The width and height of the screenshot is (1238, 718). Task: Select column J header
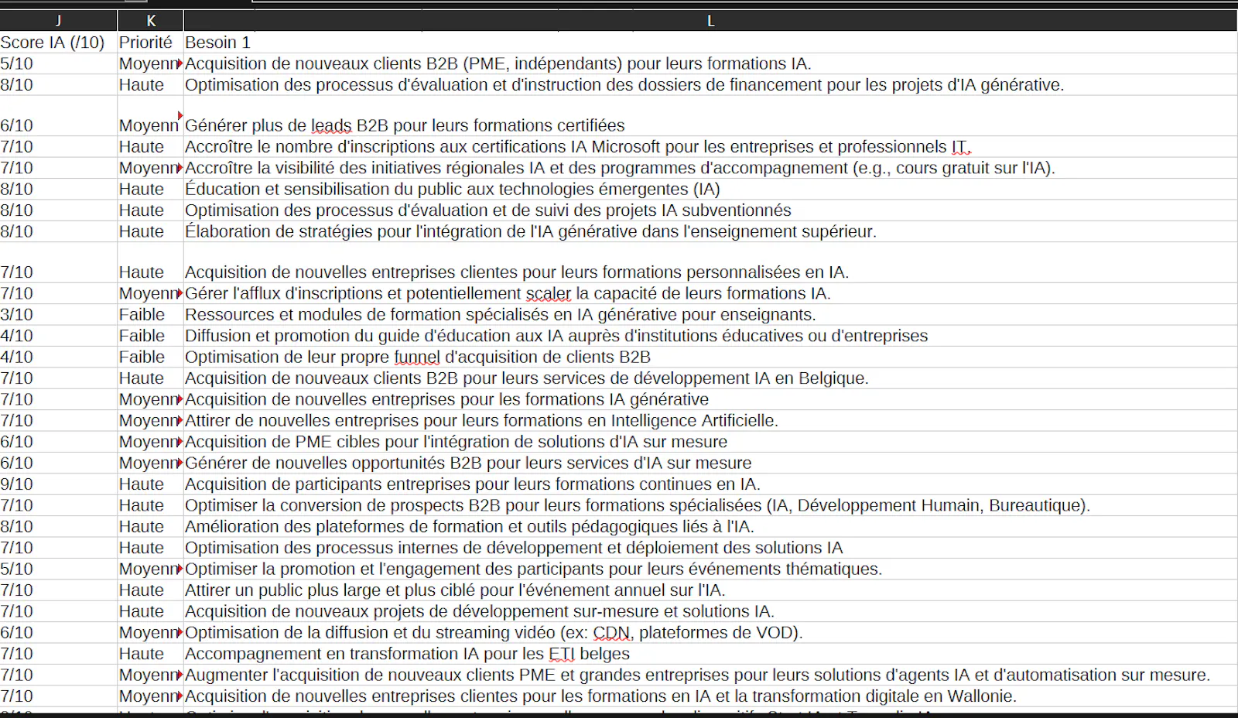(x=58, y=21)
